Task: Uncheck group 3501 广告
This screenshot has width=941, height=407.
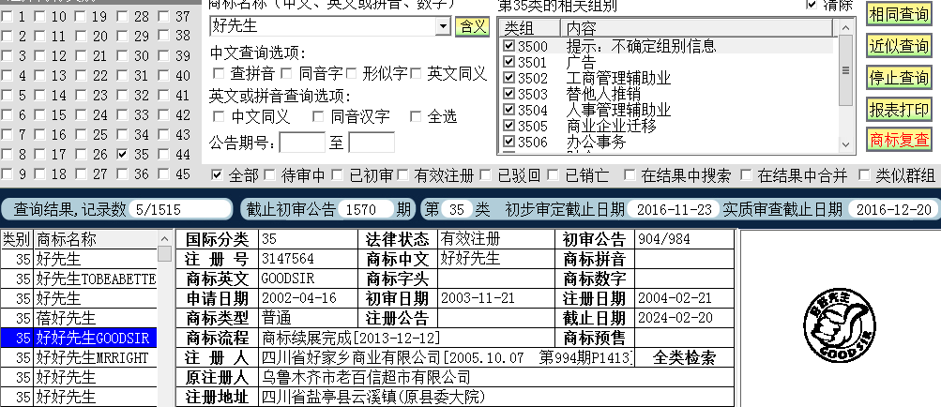Action: [x=508, y=61]
